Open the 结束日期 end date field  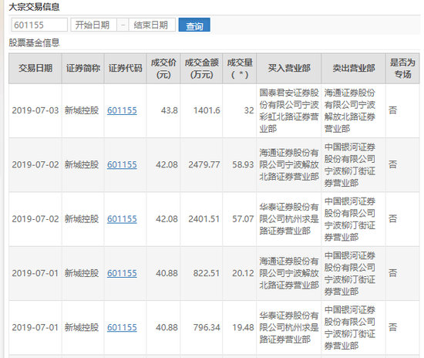(152, 25)
